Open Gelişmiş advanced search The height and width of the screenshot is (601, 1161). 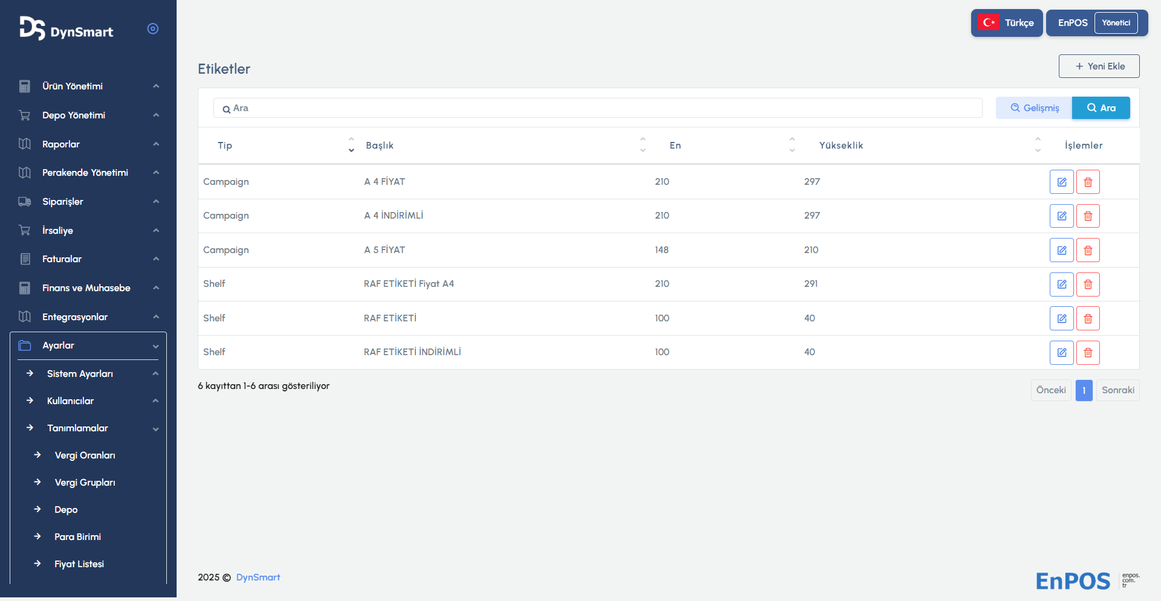tap(1034, 108)
